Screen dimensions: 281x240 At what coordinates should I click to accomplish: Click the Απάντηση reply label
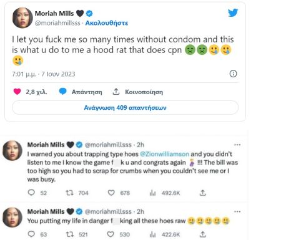(x=87, y=92)
